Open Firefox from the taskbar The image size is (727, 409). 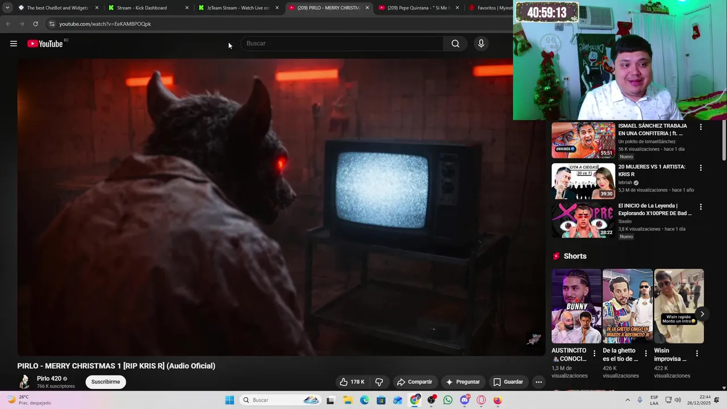click(x=498, y=400)
